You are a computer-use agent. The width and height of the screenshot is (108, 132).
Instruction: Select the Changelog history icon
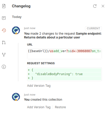click(4, 30)
